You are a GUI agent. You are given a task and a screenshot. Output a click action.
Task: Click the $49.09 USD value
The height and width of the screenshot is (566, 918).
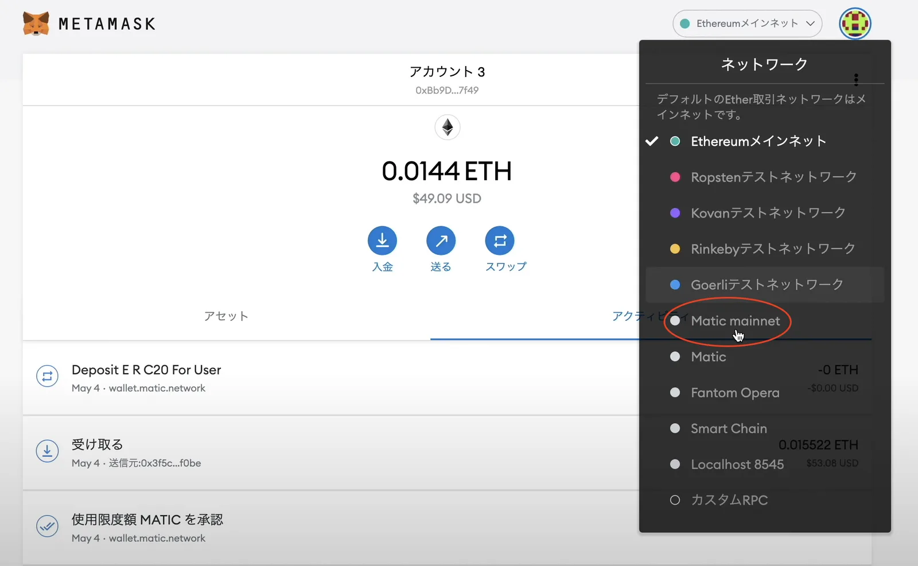tap(447, 199)
